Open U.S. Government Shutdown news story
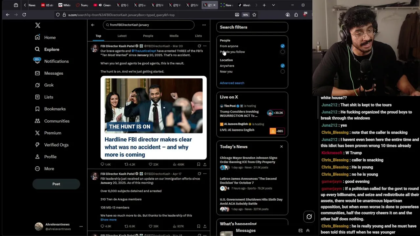The height and width of the screenshot is (236, 420). tap(252, 204)
